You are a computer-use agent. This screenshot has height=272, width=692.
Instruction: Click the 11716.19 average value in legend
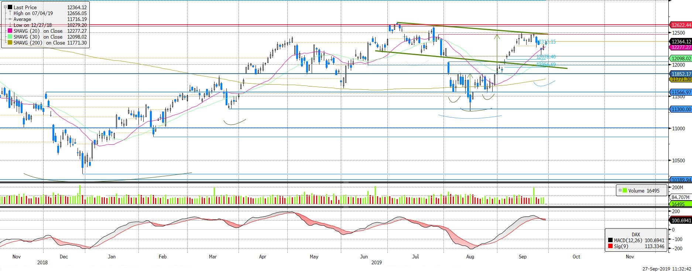[77, 19]
